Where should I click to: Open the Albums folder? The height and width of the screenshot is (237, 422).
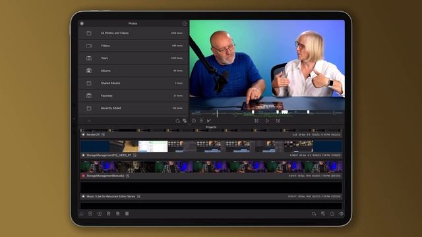tap(133, 70)
